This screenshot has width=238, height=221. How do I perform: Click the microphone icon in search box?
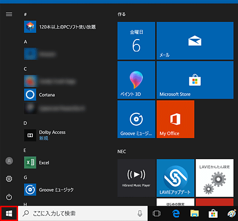pyautogui.click(x=140, y=213)
